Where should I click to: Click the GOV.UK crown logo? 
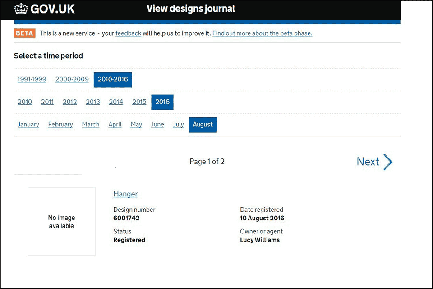[21, 9]
